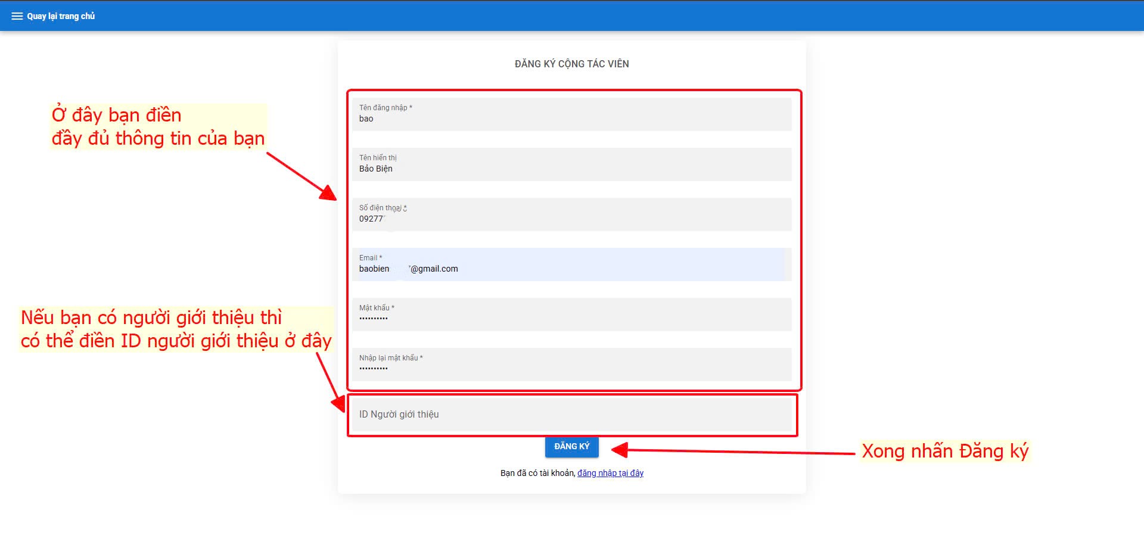The width and height of the screenshot is (1144, 554).
Task: Click the 'Bạn đã có tài khoản' text
Action: 537,473
